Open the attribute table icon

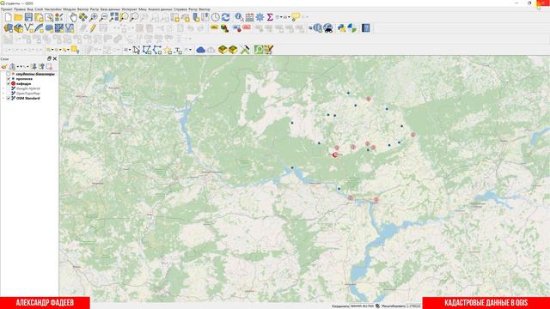pos(249,17)
